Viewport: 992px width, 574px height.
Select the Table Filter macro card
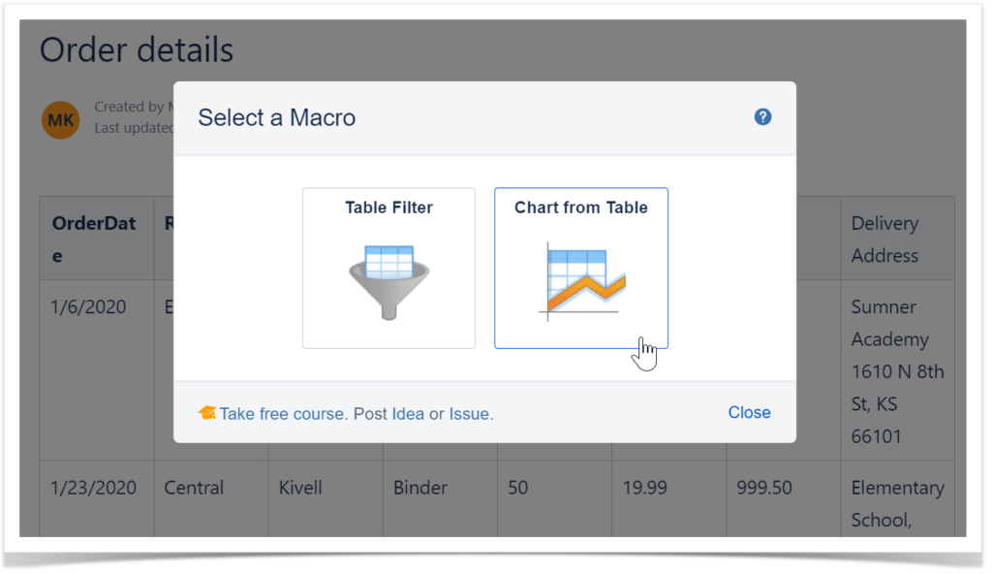pyautogui.click(x=388, y=267)
